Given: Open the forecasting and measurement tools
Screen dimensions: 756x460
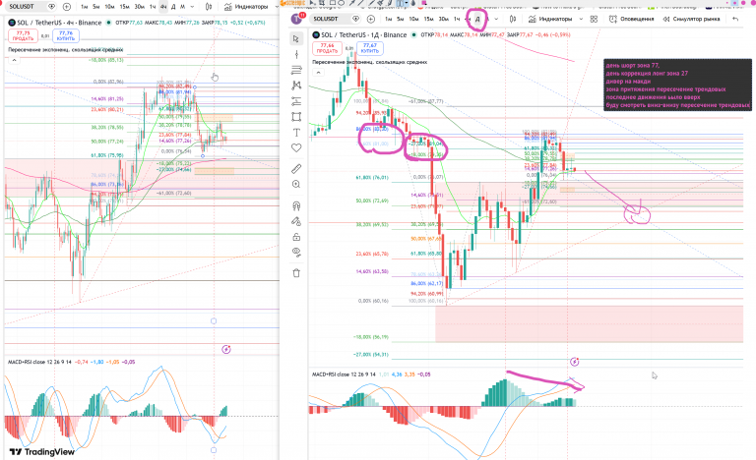Looking at the screenshot, I should click(296, 101).
